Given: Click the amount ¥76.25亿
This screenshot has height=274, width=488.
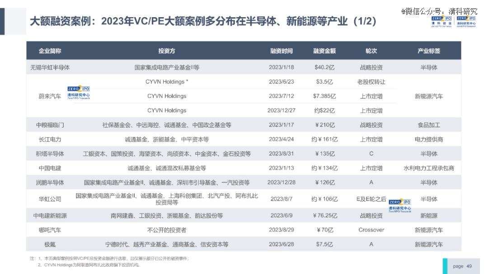Looking at the screenshot, I should (x=324, y=216).
